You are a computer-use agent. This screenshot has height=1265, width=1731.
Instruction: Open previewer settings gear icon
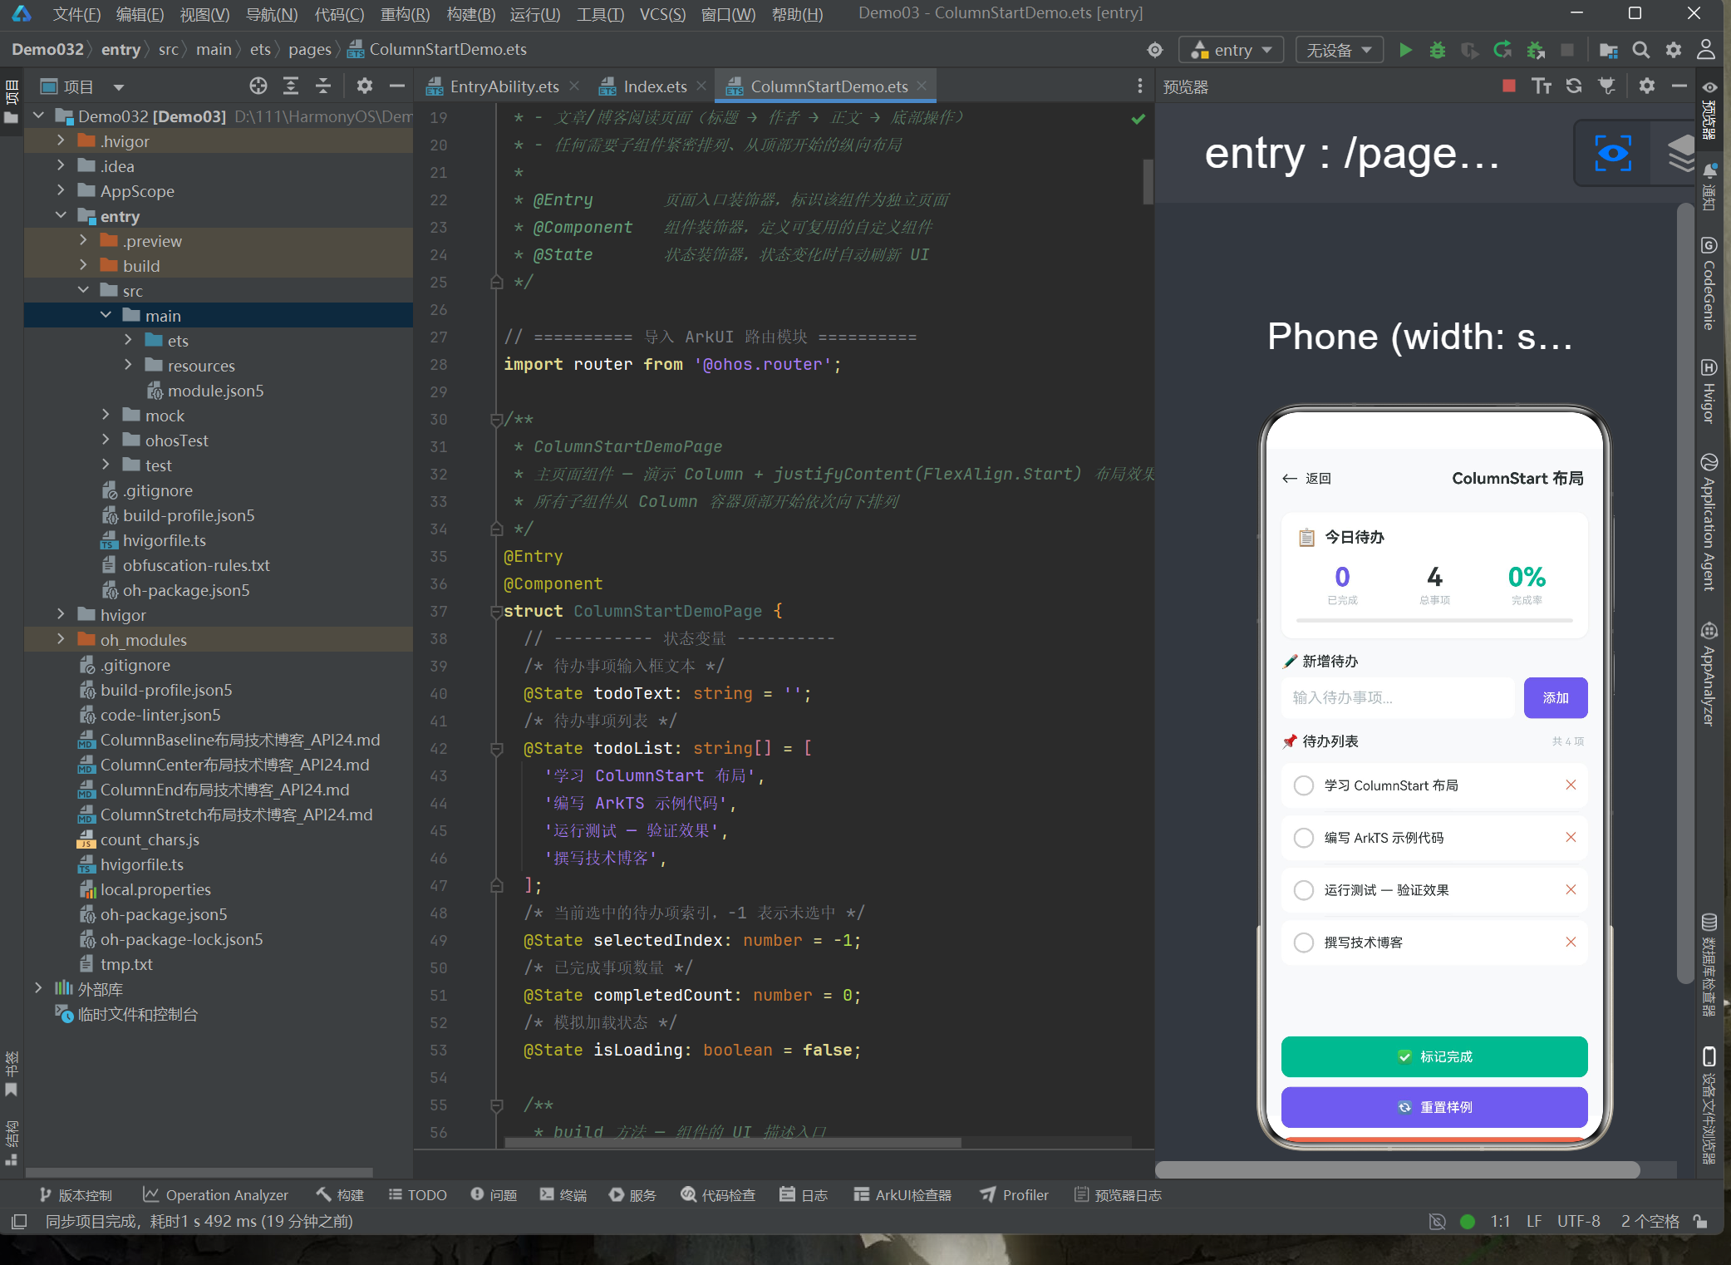click(x=1646, y=86)
